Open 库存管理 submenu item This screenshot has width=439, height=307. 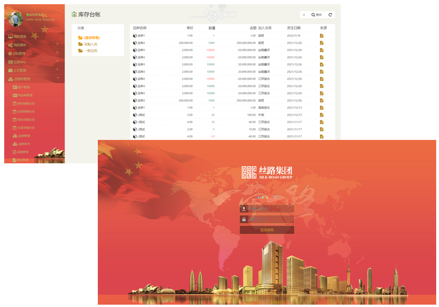pyautogui.click(x=21, y=160)
